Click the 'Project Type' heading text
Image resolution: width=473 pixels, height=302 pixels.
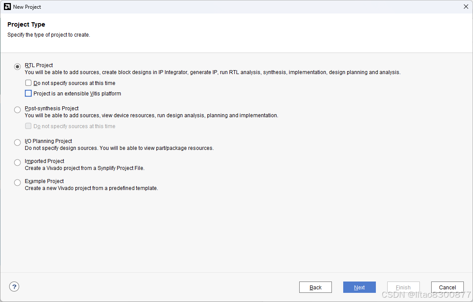26,24
